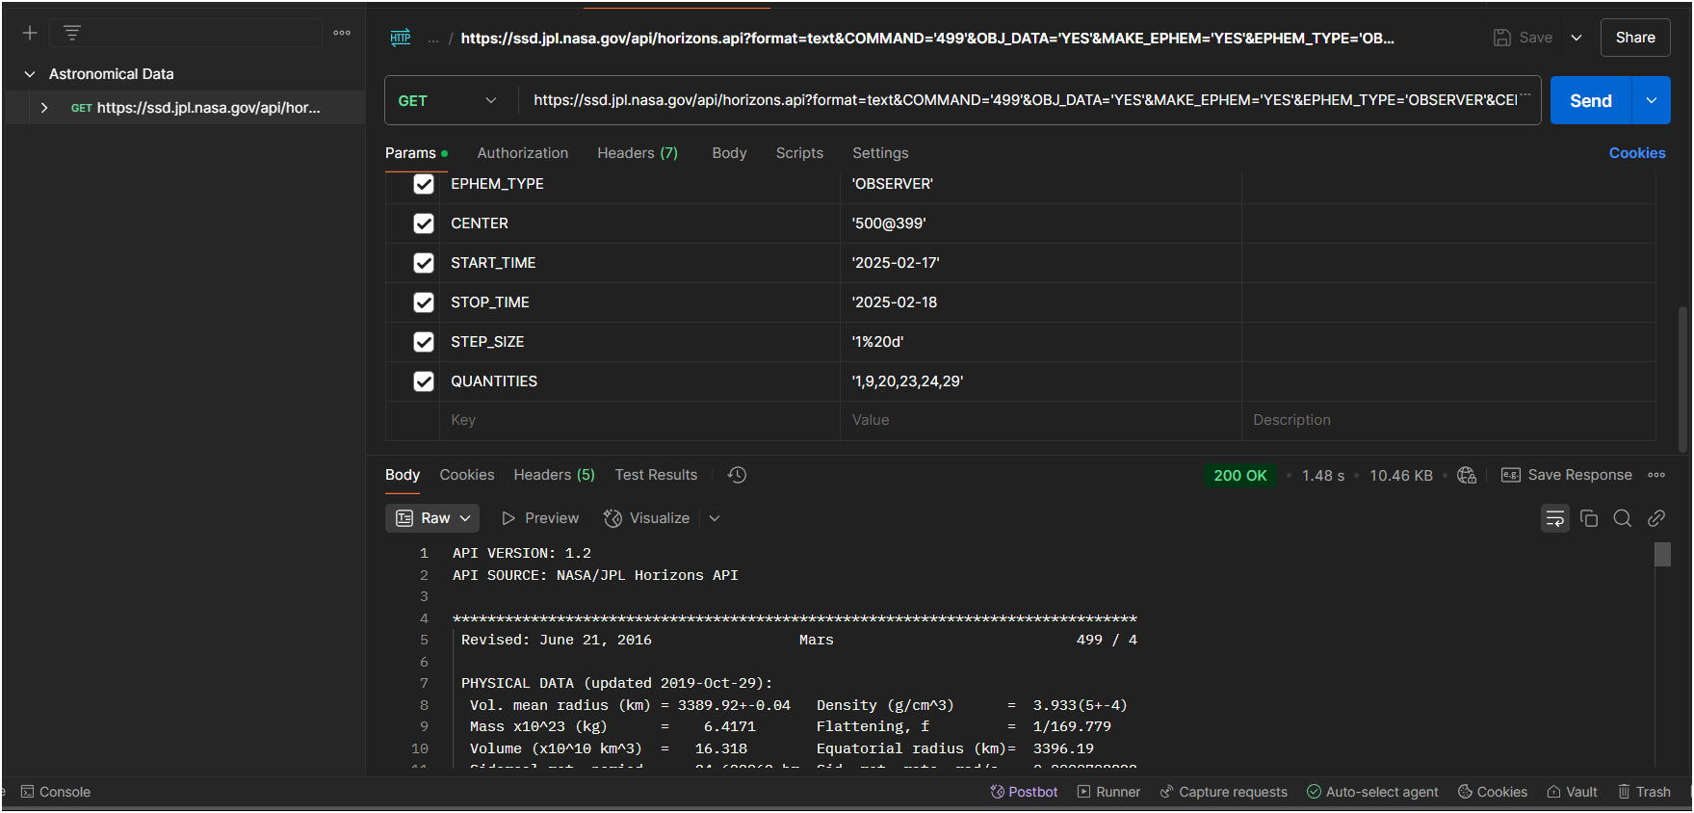This screenshot has height=813, width=1694.
Task: Click the 1.48 s response time
Action: pyautogui.click(x=1323, y=475)
